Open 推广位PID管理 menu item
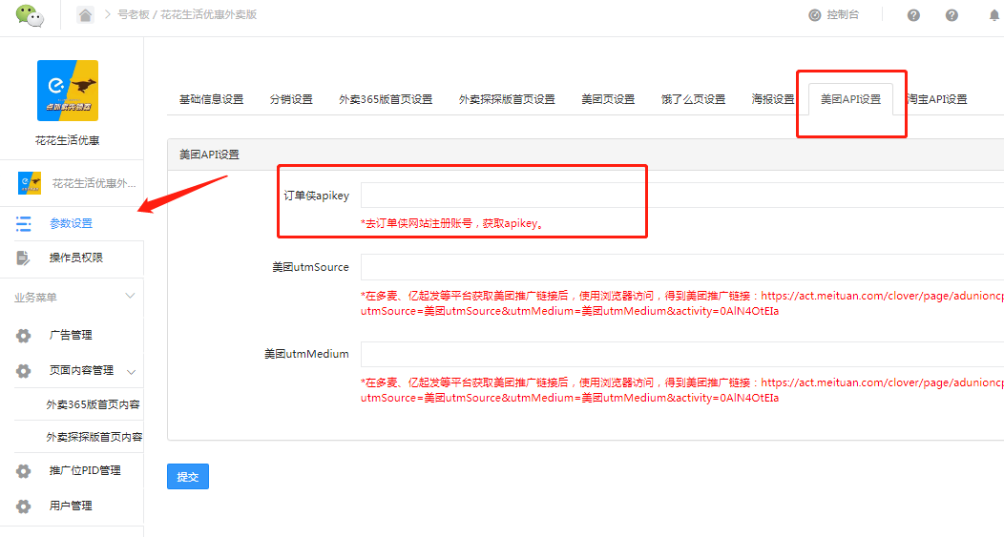Viewport: 1004px width, 537px height. pos(85,470)
